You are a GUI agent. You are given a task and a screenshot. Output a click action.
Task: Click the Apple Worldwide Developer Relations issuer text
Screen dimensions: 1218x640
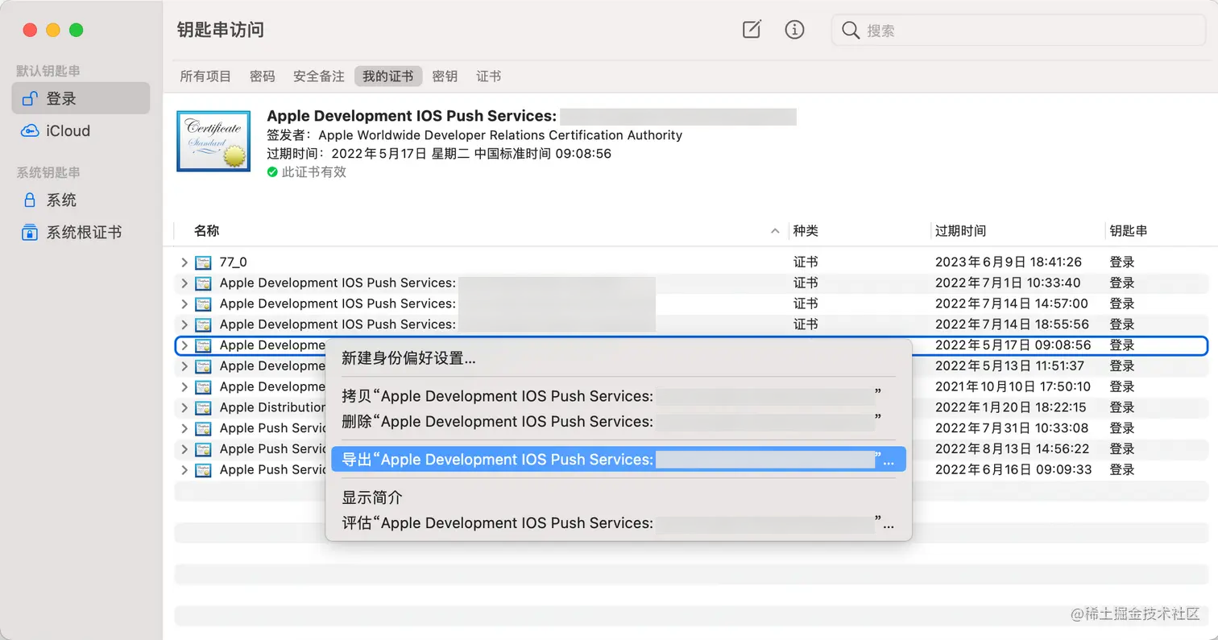tap(500, 135)
